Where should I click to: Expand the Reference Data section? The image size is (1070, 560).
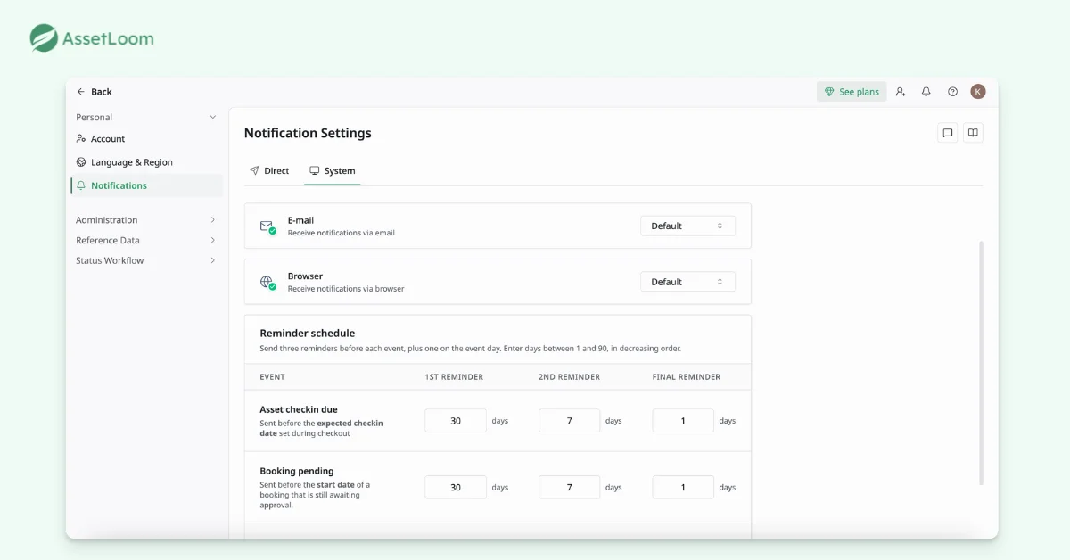point(146,241)
